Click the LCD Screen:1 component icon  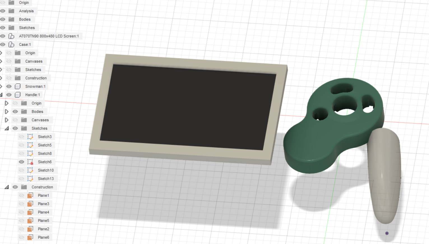(x=11, y=36)
